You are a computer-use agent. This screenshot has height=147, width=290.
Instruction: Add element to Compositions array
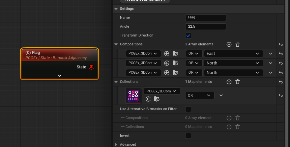coord(229,44)
